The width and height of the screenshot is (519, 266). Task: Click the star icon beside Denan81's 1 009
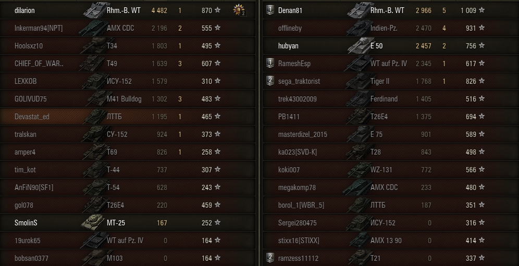pos(482,10)
